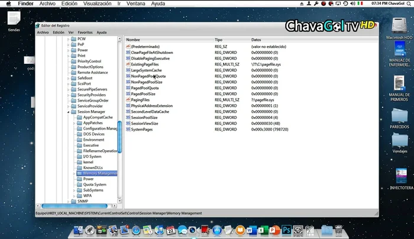Launch Excel from the Dock
This screenshot has height=239, width=414.
point(263,230)
